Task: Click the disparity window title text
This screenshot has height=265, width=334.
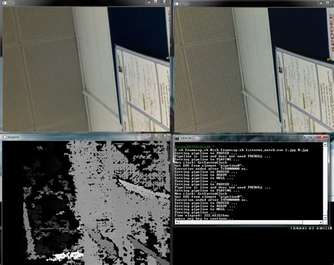Action: [13, 137]
